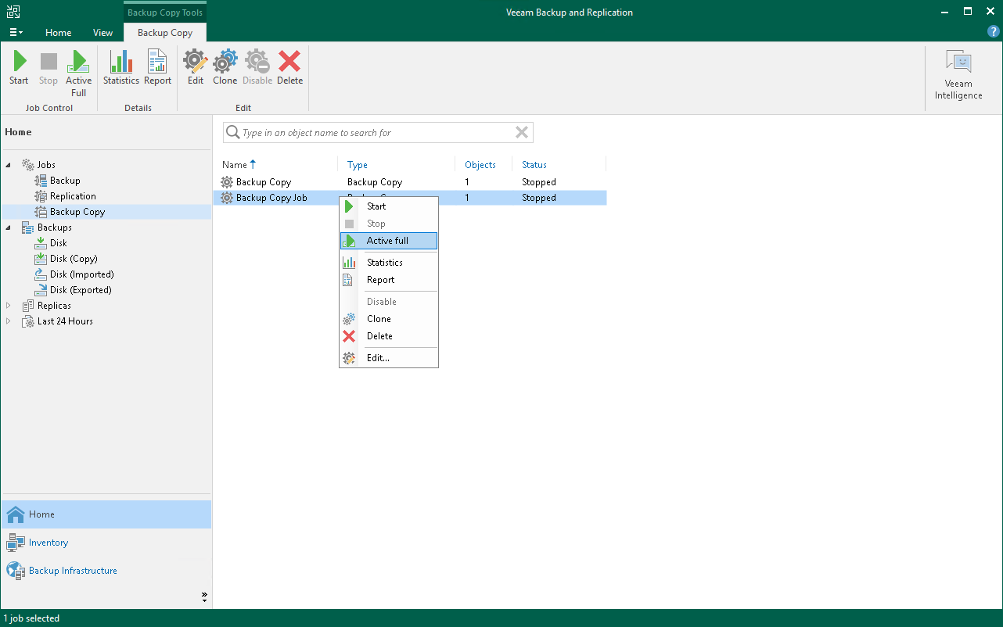Click '1 job selected' in status bar
The height and width of the screenshot is (627, 1003).
click(31, 618)
